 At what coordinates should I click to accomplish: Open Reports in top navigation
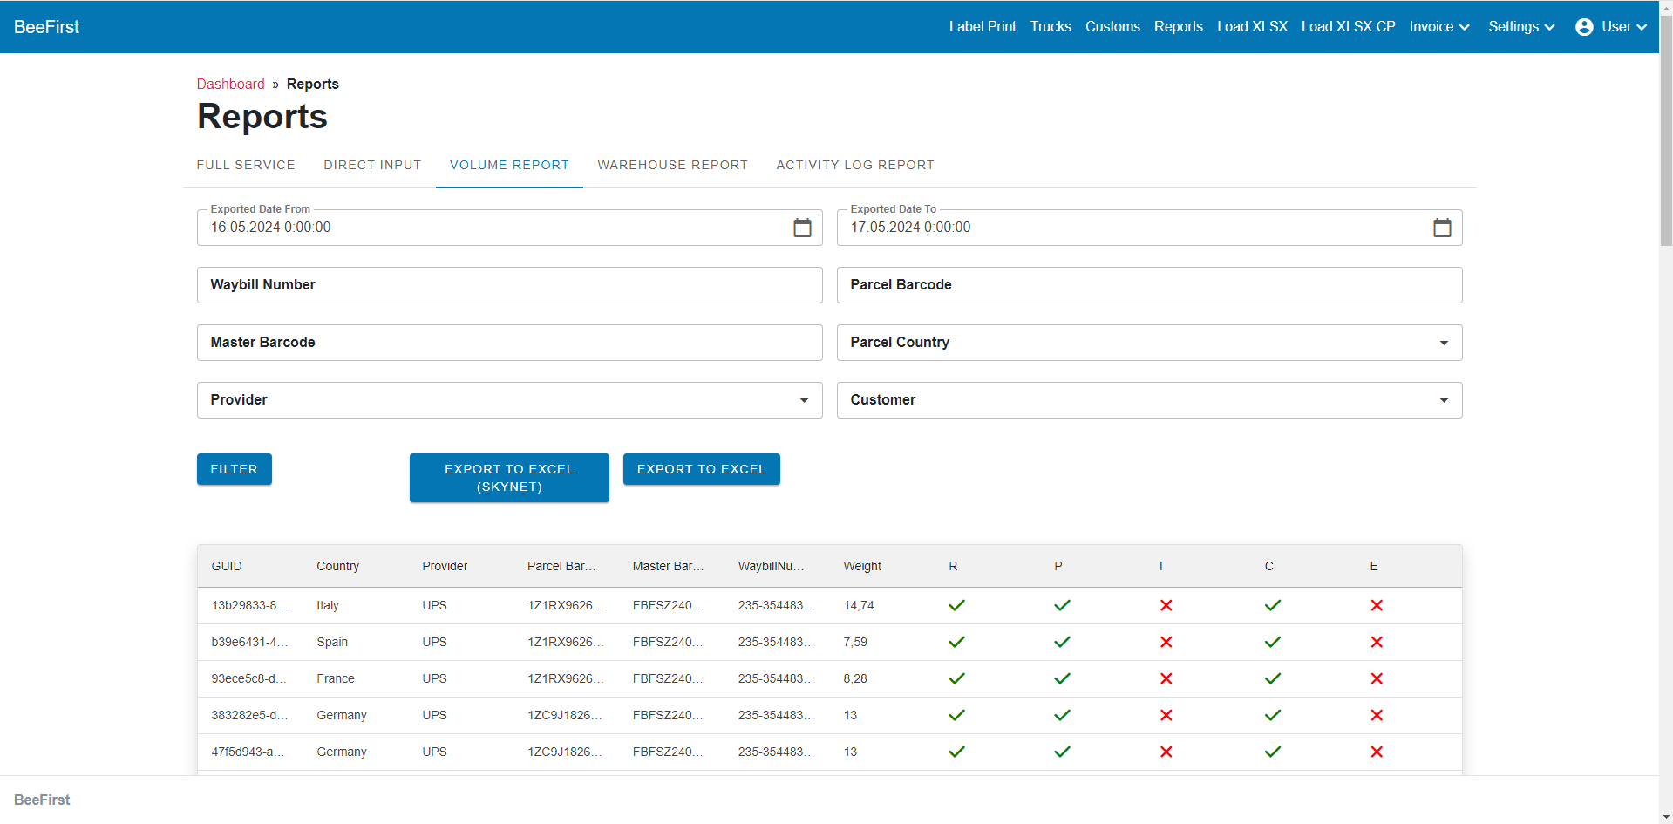pos(1178,27)
